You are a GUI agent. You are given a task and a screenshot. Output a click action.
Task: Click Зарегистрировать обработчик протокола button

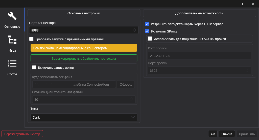click(84, 58)
